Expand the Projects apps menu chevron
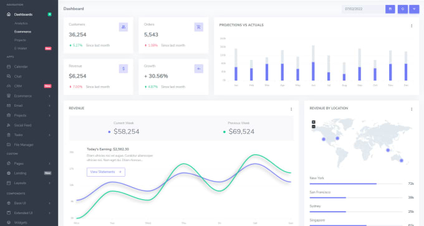The image size is (424, 226). click(49, 115)
